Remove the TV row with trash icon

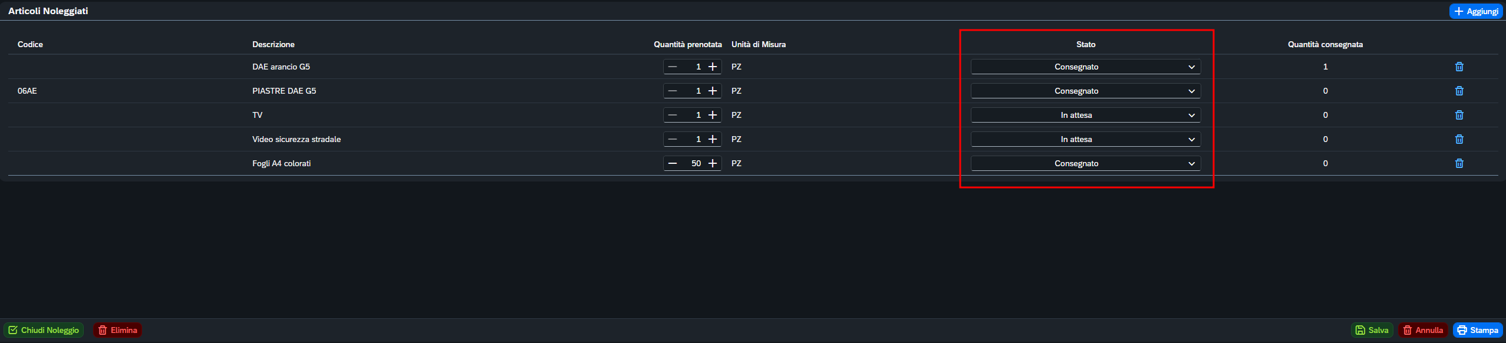[x=1459, y=115]
